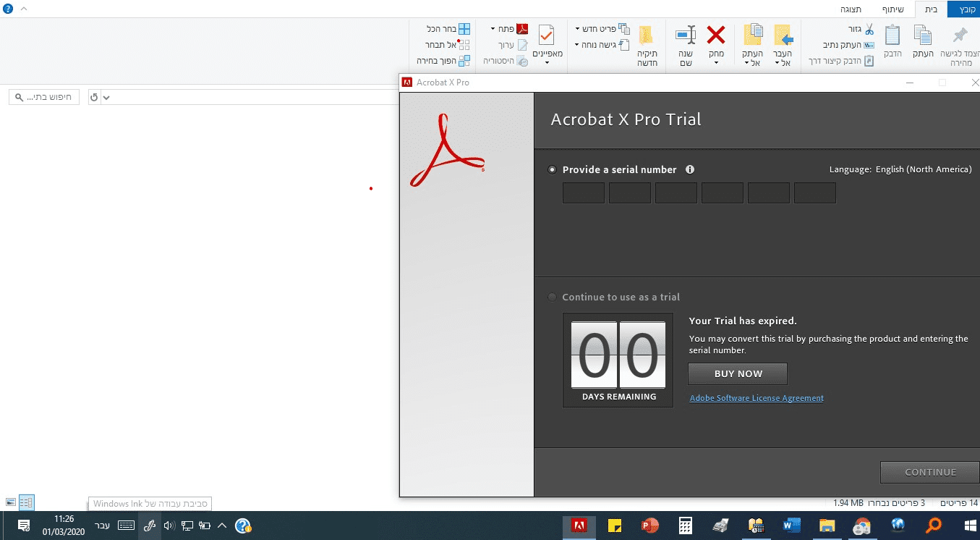Click the Explorer search box (חיפוש)
The image size is (980, 540).
(x=44, y=97)
